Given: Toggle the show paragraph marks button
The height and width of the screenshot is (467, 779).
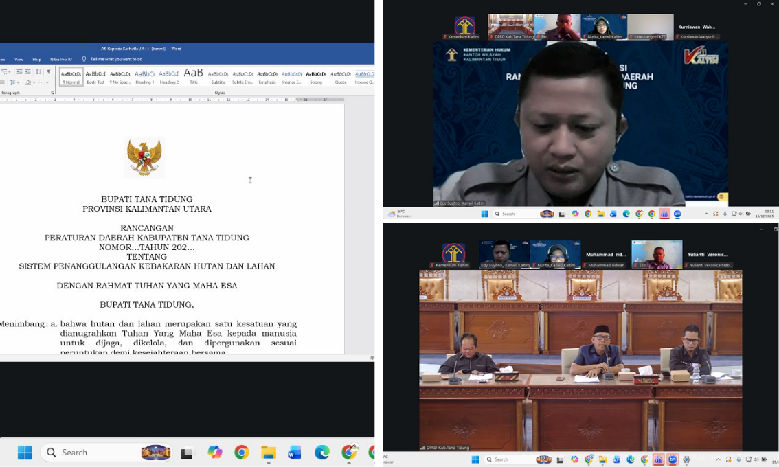Looking at the screenshot, I should [x=49, y=71].
